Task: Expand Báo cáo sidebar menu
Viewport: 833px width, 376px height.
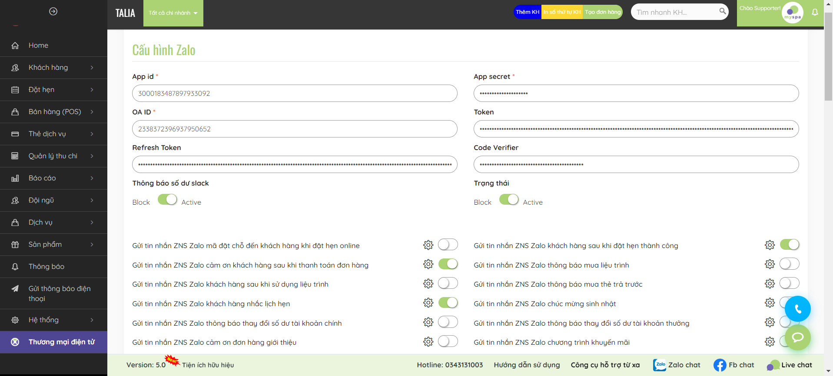Action: coord(53,178)
